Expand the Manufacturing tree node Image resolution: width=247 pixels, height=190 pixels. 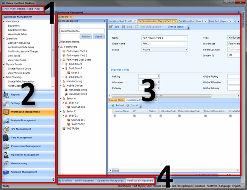click(61, 81)
